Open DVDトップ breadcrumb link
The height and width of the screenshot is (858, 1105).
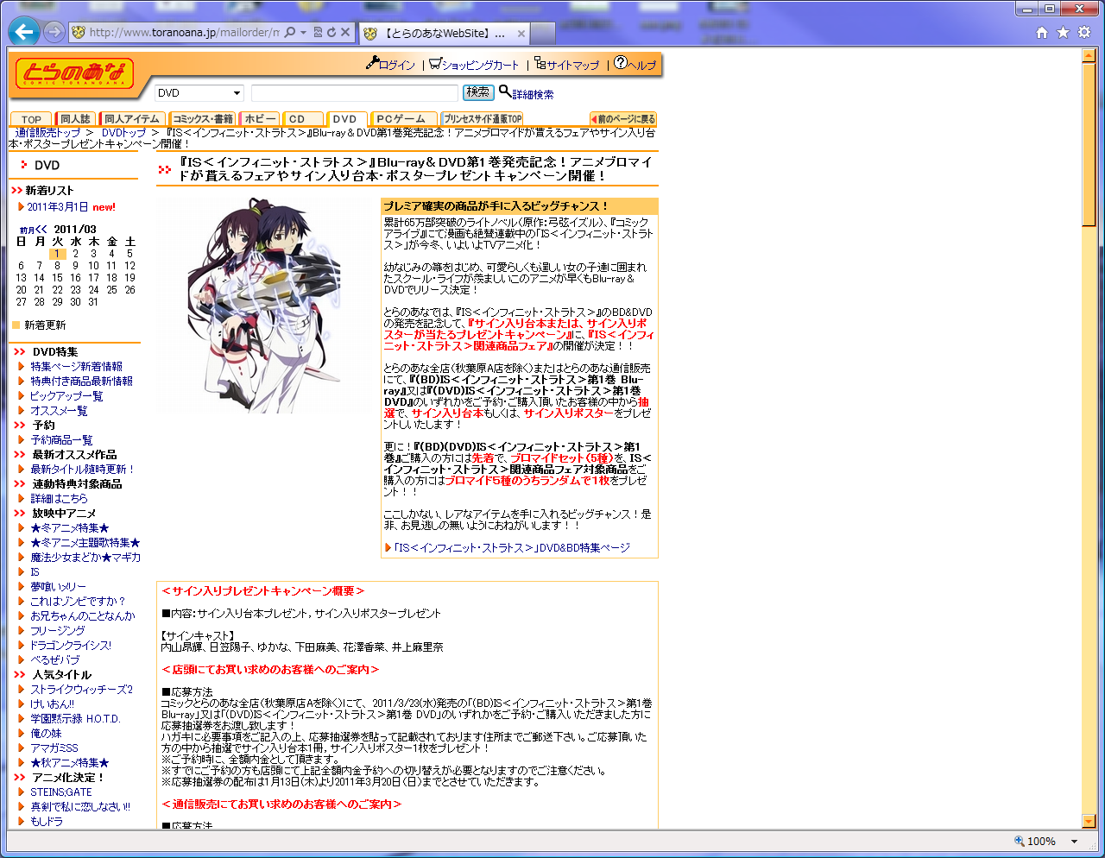click(x=124, y=133)
